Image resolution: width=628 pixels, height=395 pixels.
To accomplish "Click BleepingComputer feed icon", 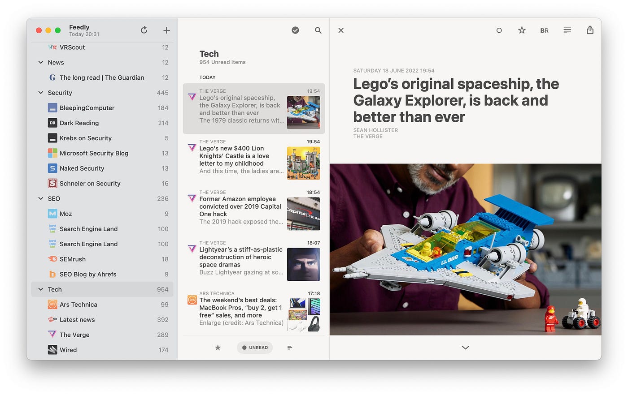I will pyautogui.click(x=52, y=108).
